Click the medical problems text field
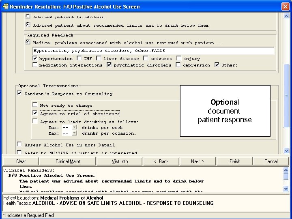Viewport: 292px width, 219px height. 153,51
